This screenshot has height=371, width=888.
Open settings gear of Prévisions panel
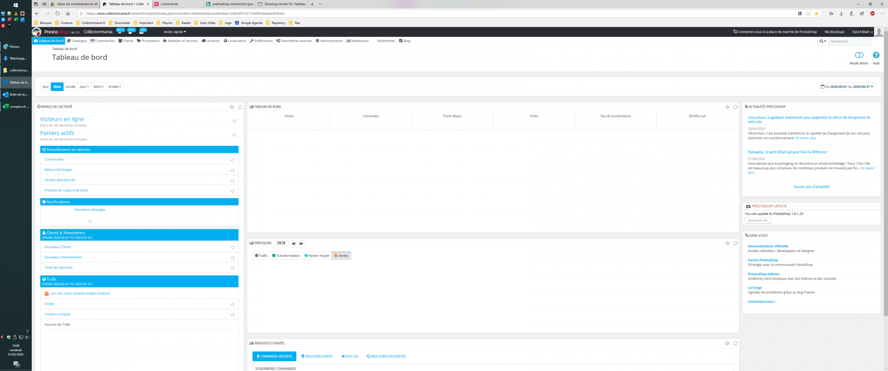click(727, 243)
